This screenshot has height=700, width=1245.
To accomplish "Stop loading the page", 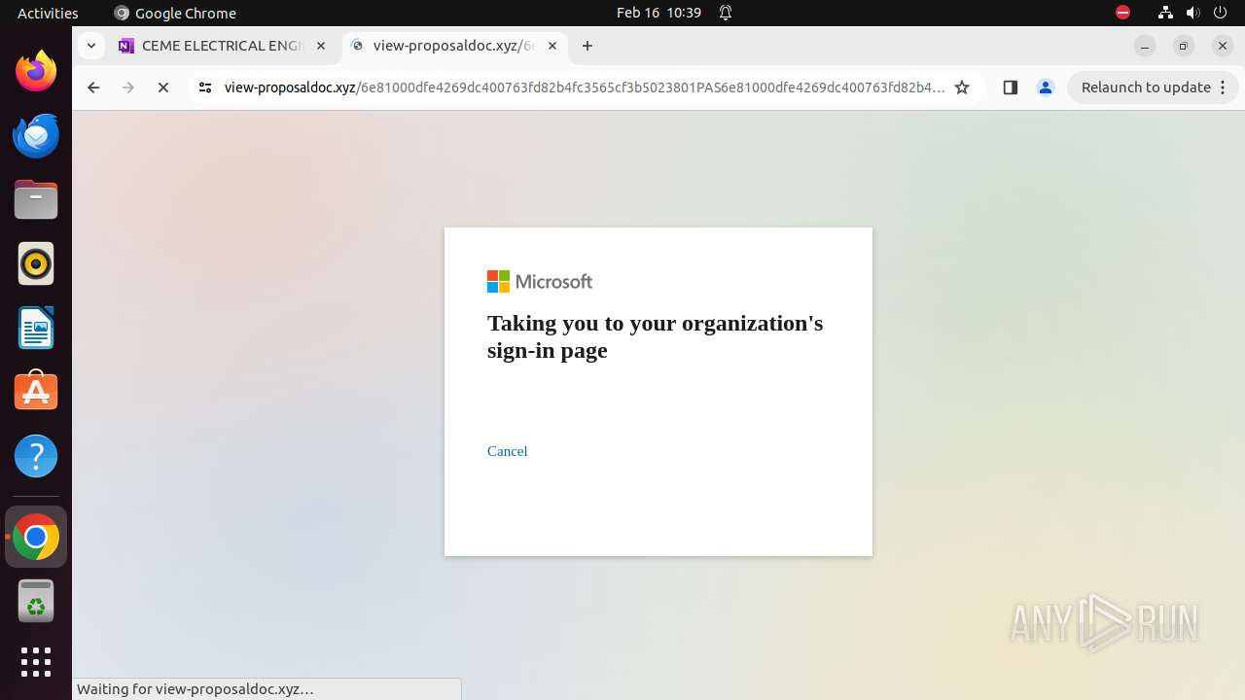I will tap(163, 87).
